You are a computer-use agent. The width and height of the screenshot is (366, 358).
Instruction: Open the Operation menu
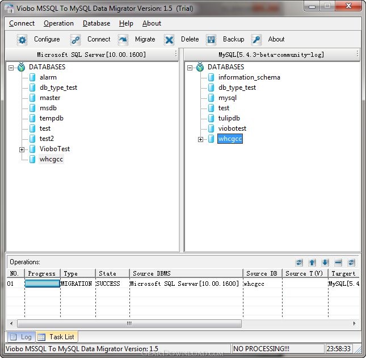58,23
